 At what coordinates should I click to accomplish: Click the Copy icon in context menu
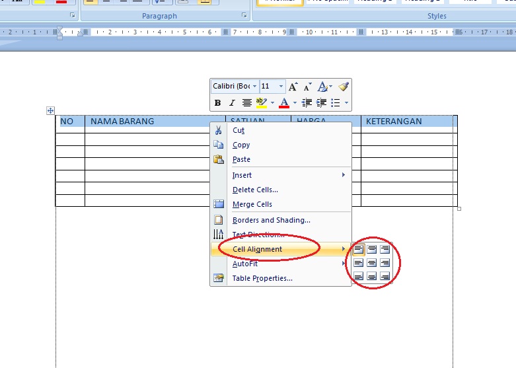pos(218,145)
